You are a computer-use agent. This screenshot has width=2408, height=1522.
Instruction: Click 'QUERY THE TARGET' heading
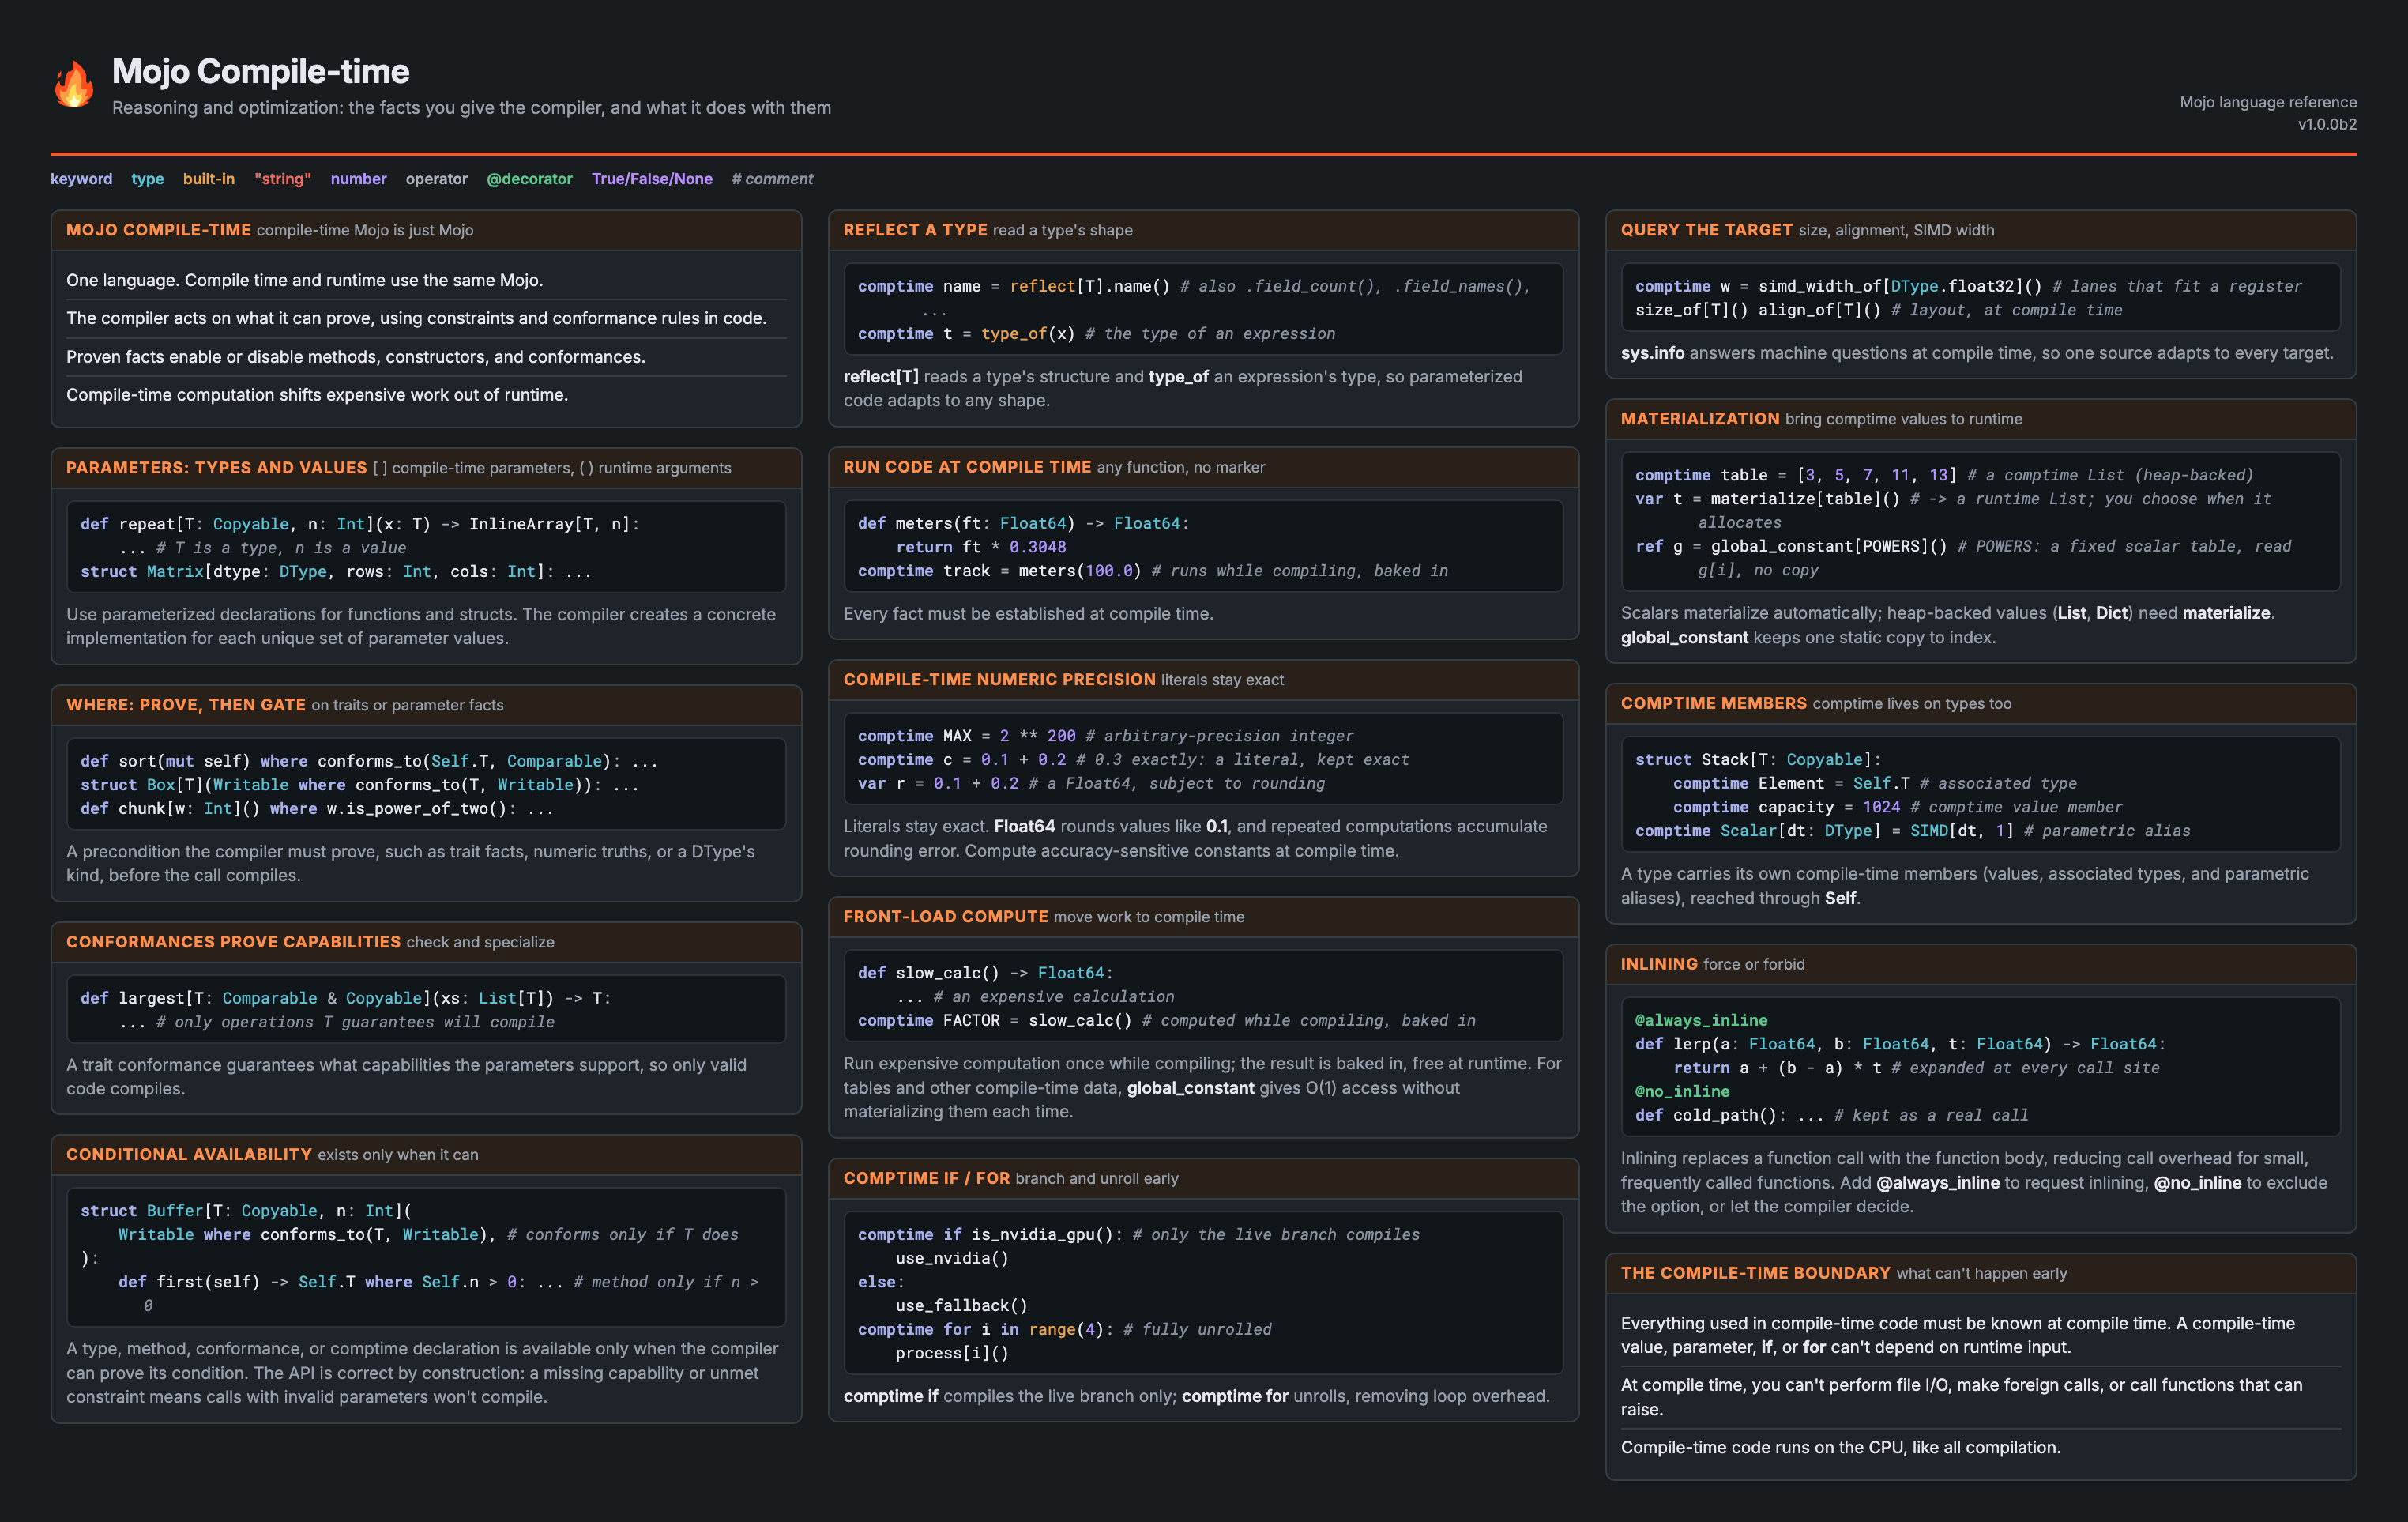coord(1706,230)
